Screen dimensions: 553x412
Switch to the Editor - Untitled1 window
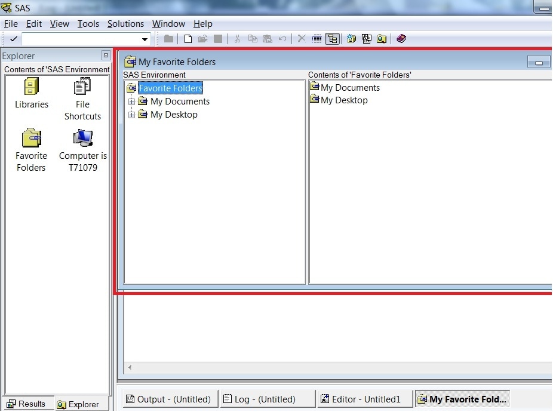(x=365, y=399)
